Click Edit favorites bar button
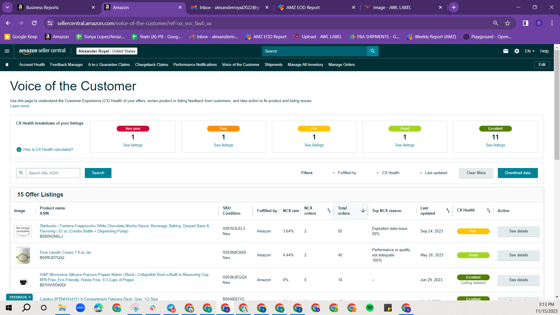The height and width of the screenshot is (315, 560). pyautogui.click(x=542, y=65)
